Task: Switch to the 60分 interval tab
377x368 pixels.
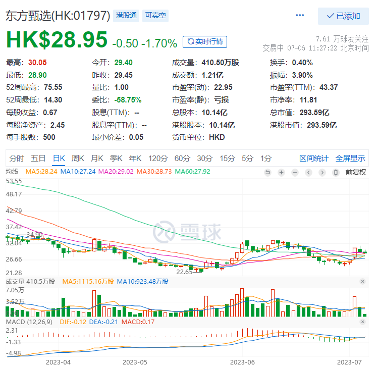Action: click(182, 159)
